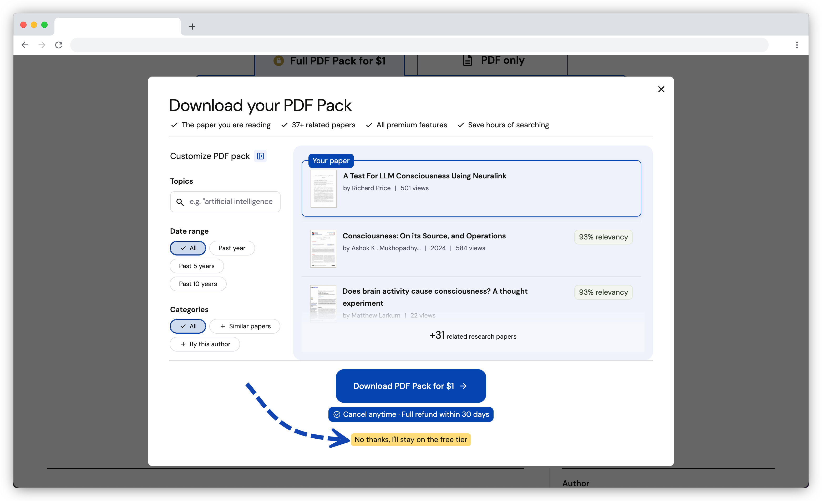Click the Your paper label badge
The width and height of the screenshot is (822, 501).
pyautogui.click(x=331, y=161)
